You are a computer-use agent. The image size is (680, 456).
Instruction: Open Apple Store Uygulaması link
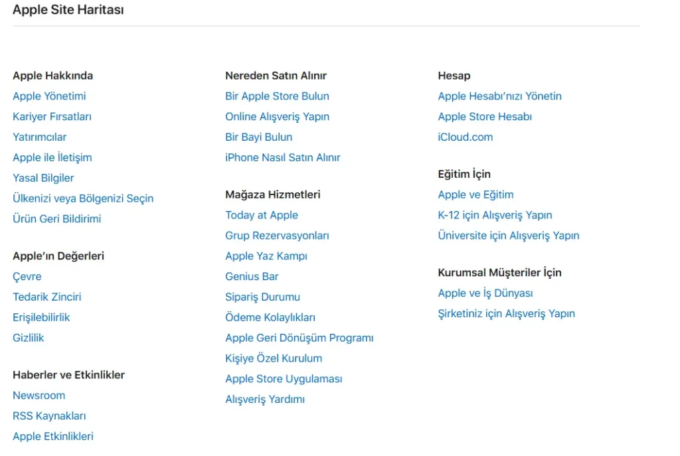point(284,379)
